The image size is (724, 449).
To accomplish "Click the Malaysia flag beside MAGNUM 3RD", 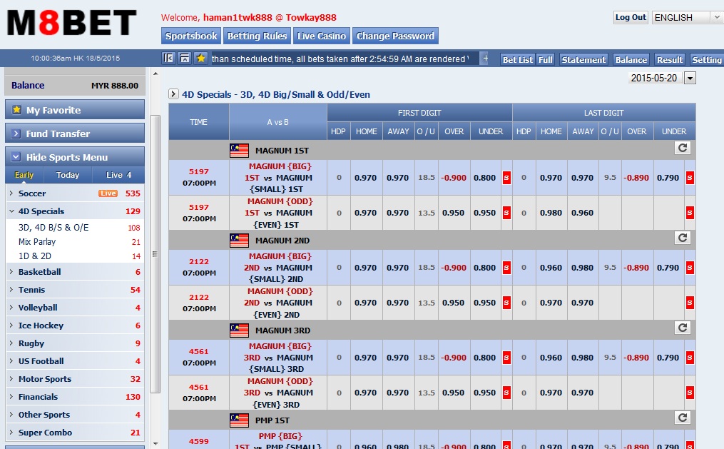I will pyautogui.click(x=239, y=331).
